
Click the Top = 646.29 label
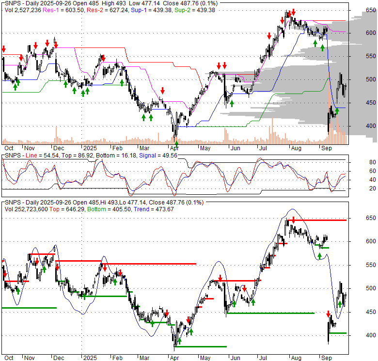[x=67, y=209]
